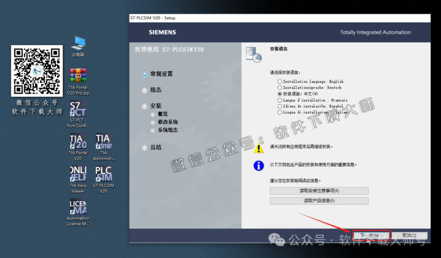The image size is (441, 258).
Task: Click 读取安装注意事项 to read installation notes
Action: tap(319, 190)
